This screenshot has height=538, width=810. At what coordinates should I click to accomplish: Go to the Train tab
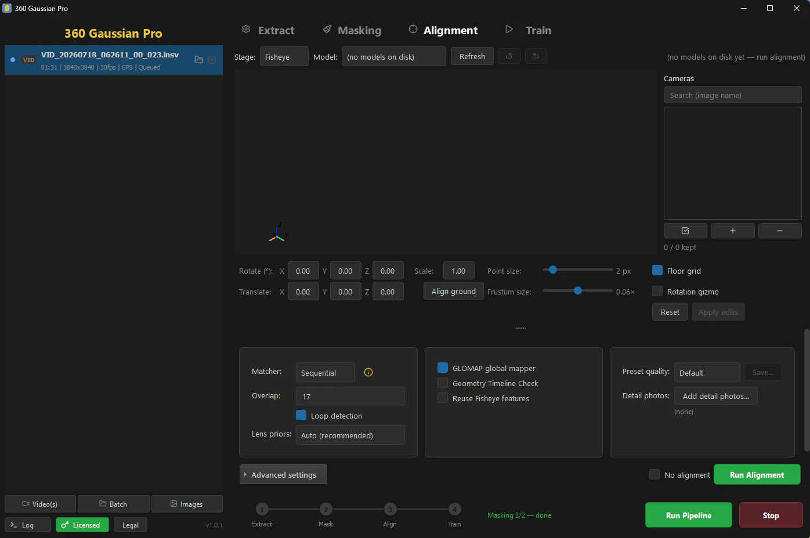(528, 30)
